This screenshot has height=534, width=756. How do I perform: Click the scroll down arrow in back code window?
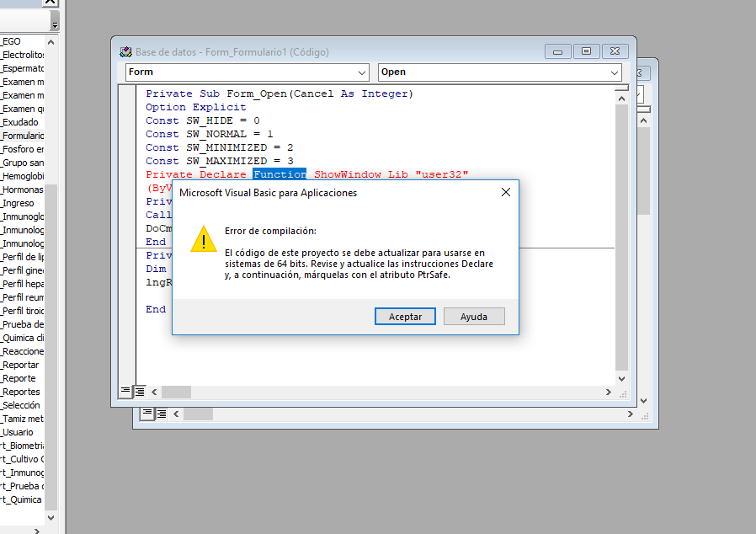643,400
